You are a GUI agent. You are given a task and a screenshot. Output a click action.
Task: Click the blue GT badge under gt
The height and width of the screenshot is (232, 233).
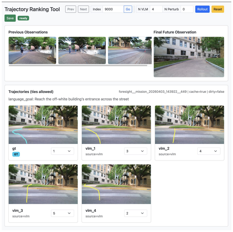pyautogui.click(x=16, y=154)
